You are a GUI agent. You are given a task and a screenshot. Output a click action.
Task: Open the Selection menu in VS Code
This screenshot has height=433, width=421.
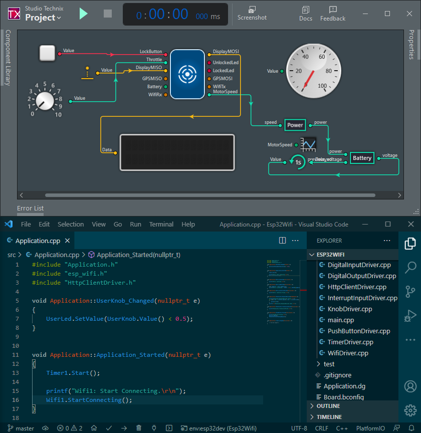(71, 224)
